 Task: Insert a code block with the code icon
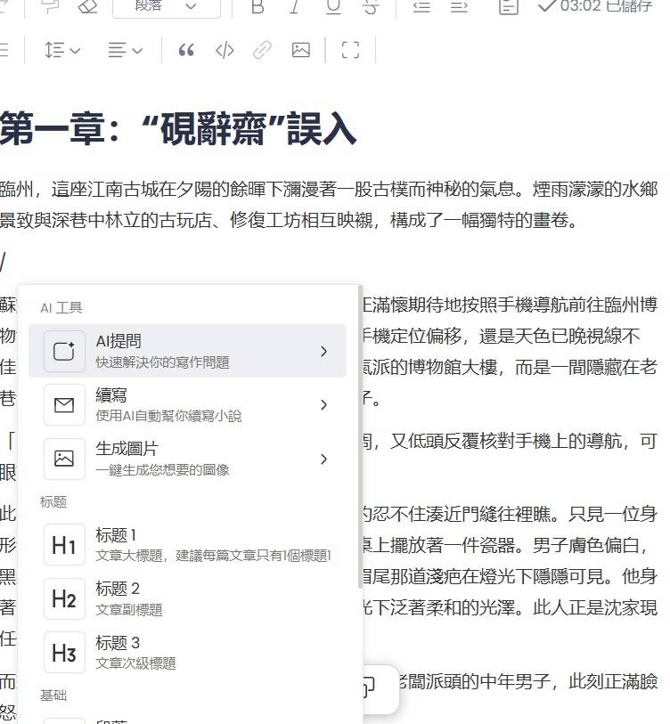pyautogui.click(x=225, y=51)
